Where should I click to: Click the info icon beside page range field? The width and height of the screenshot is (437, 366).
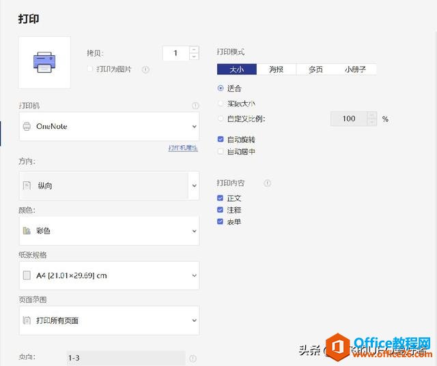193,358
